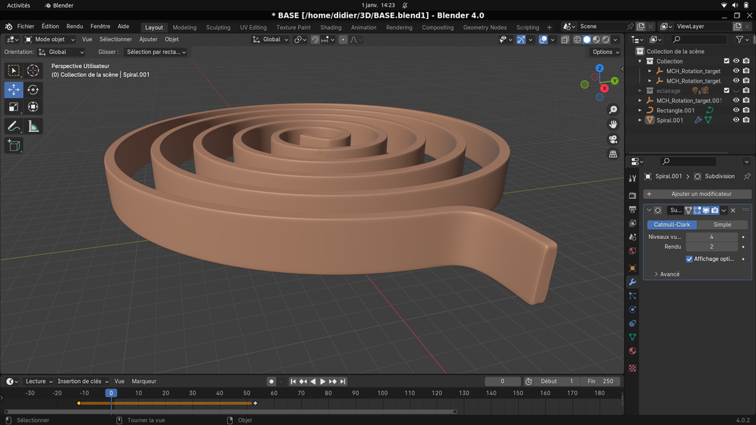Click the Niveaux vue value field
This screenshot has height=425, width=756.
pyautogui.click(x=711, y=237)
